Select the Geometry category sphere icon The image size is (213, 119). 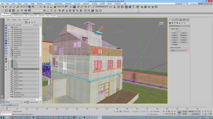coord(170,23)
